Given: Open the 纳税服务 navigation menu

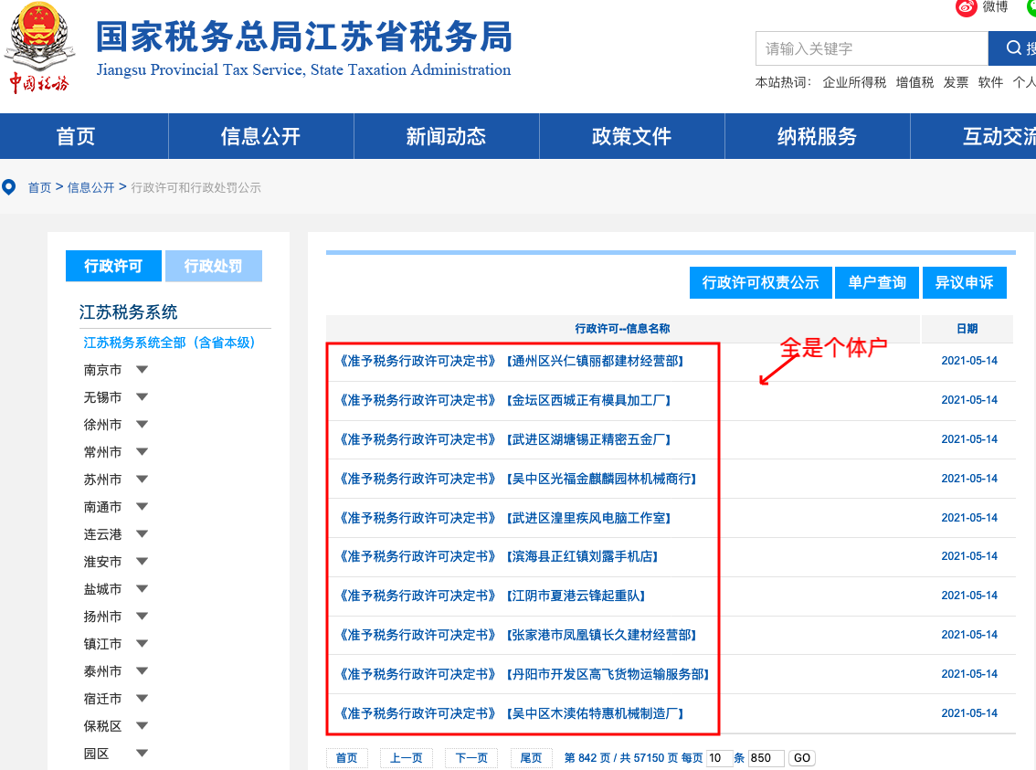Looking at the screenshot, I should click(816, 134).
